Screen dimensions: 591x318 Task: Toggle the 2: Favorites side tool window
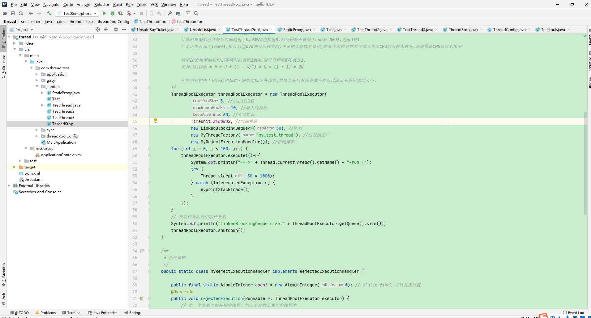(3, 275)
